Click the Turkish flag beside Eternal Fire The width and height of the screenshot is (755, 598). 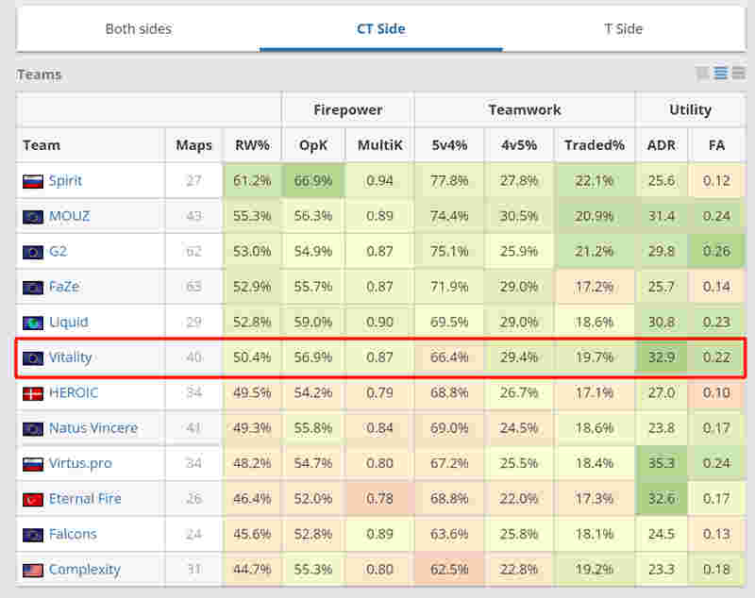click(x=33, y=500)
